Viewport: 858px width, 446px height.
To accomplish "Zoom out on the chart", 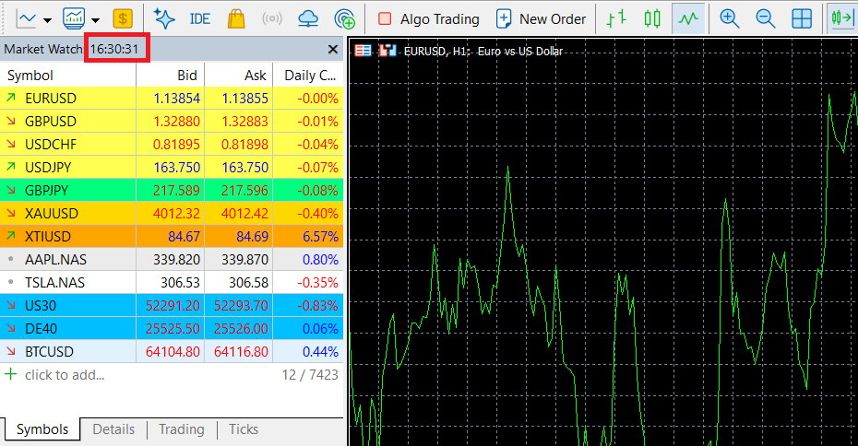I will 766,19.
